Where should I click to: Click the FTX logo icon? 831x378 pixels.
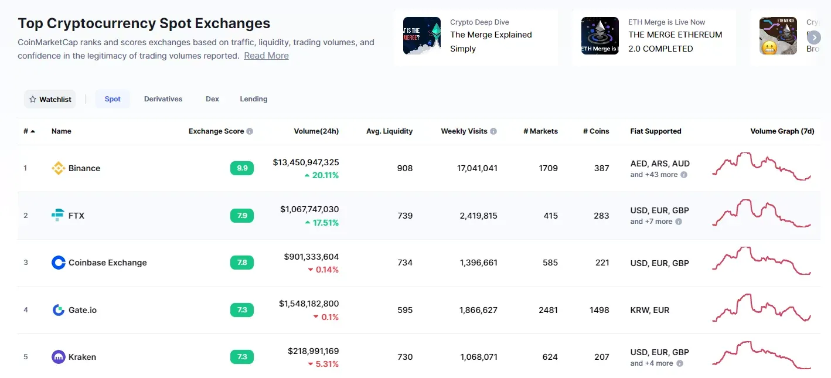pyautogui.click(x=58, y=216)
